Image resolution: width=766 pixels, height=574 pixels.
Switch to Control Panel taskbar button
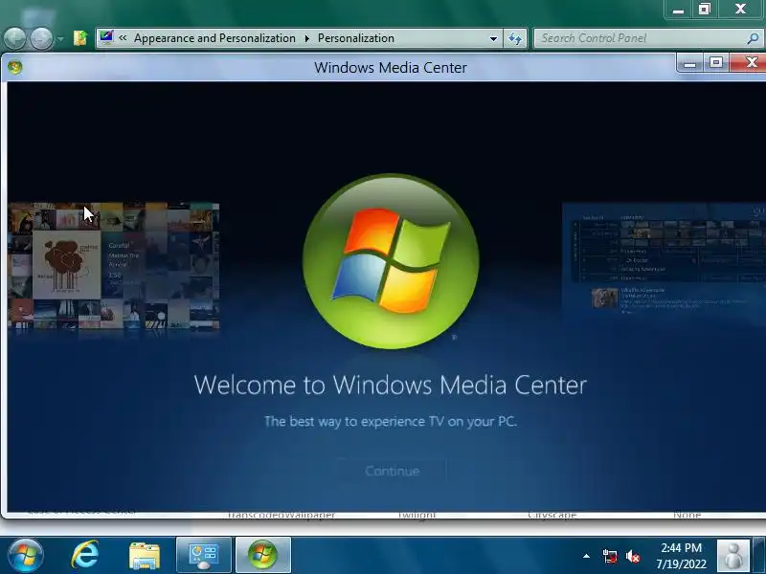pos(204,555)
